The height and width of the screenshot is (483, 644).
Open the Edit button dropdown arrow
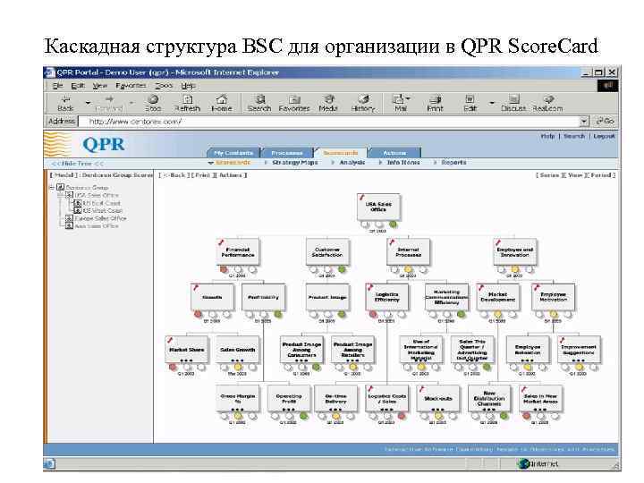click(491, 103)
